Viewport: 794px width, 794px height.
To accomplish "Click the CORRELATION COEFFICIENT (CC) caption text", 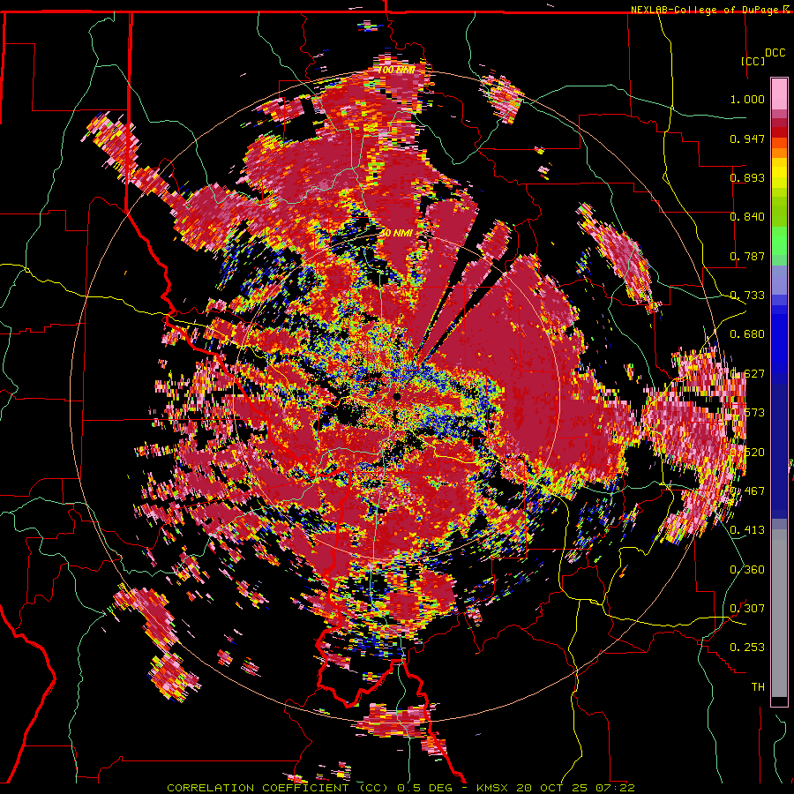I will (x=278, y=788).
